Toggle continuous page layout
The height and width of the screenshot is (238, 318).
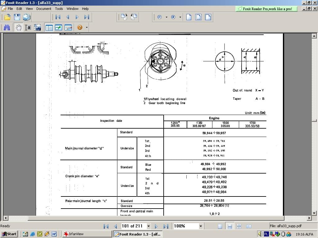point(230,226)
